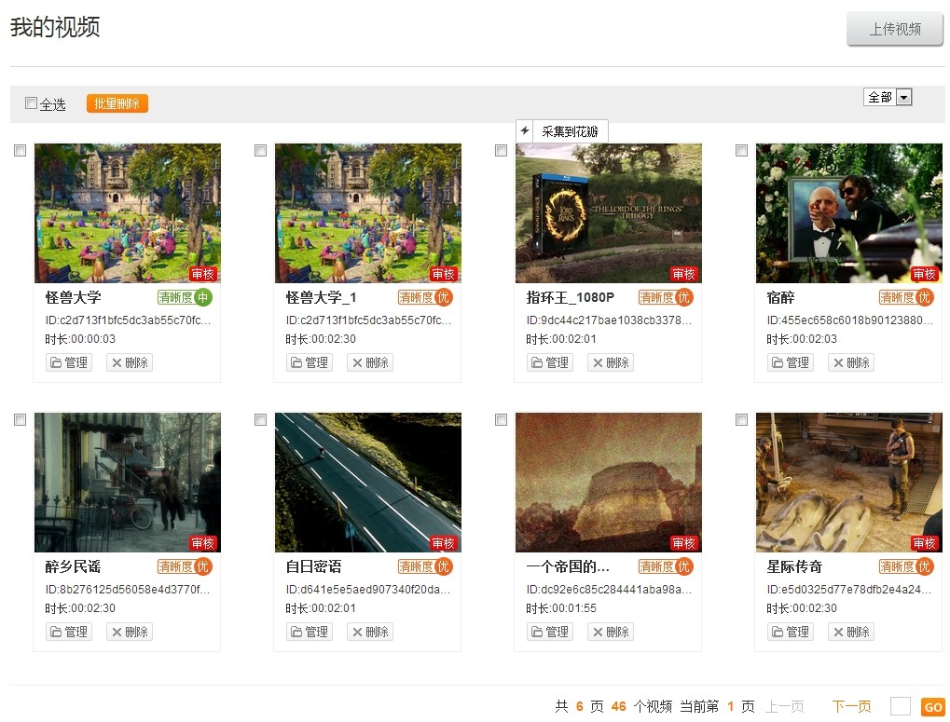Click the 上一页 previous page link
Viewport: 950px width, 722px height.
point(785,706)
